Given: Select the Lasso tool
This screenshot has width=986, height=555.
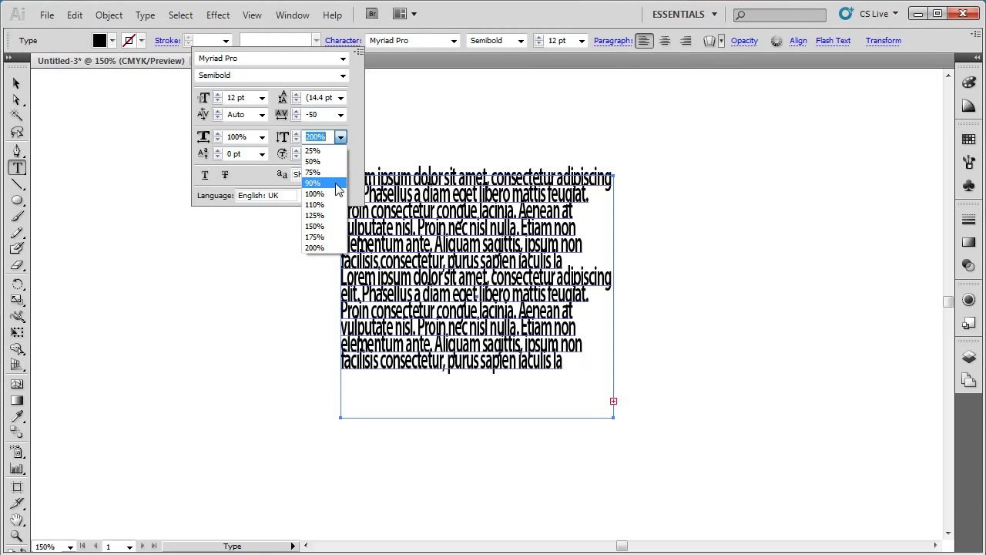Looking at the screenshot, I should pos(16,132).
